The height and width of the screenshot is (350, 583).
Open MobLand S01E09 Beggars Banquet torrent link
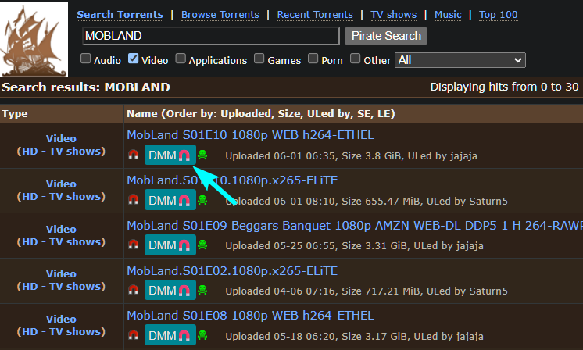(355, 226)
